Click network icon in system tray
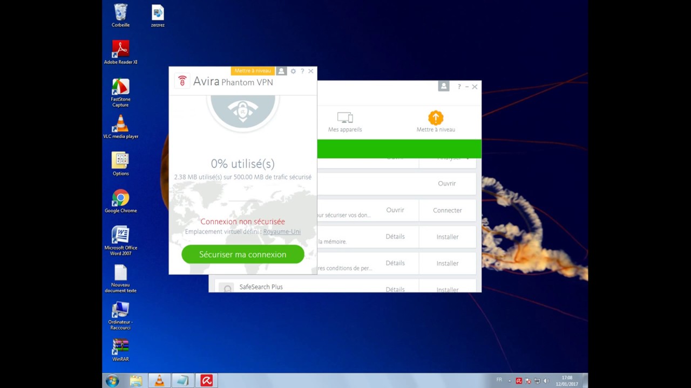The width and height of the screenshot is (691, 388). tap(537, 380)
